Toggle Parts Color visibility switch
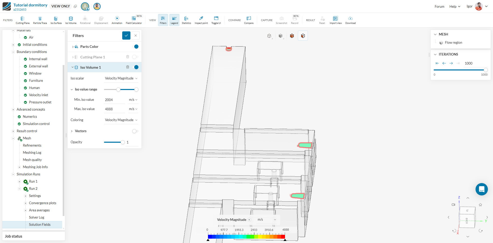This screenshot has height=243, width=493. point(135,47)
